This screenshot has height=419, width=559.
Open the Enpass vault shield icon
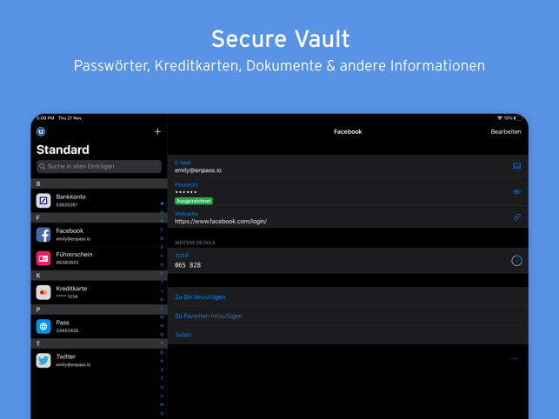click(41, 131)
